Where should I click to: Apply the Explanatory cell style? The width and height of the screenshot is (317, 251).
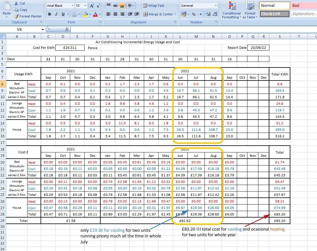(x=304, y=14)
